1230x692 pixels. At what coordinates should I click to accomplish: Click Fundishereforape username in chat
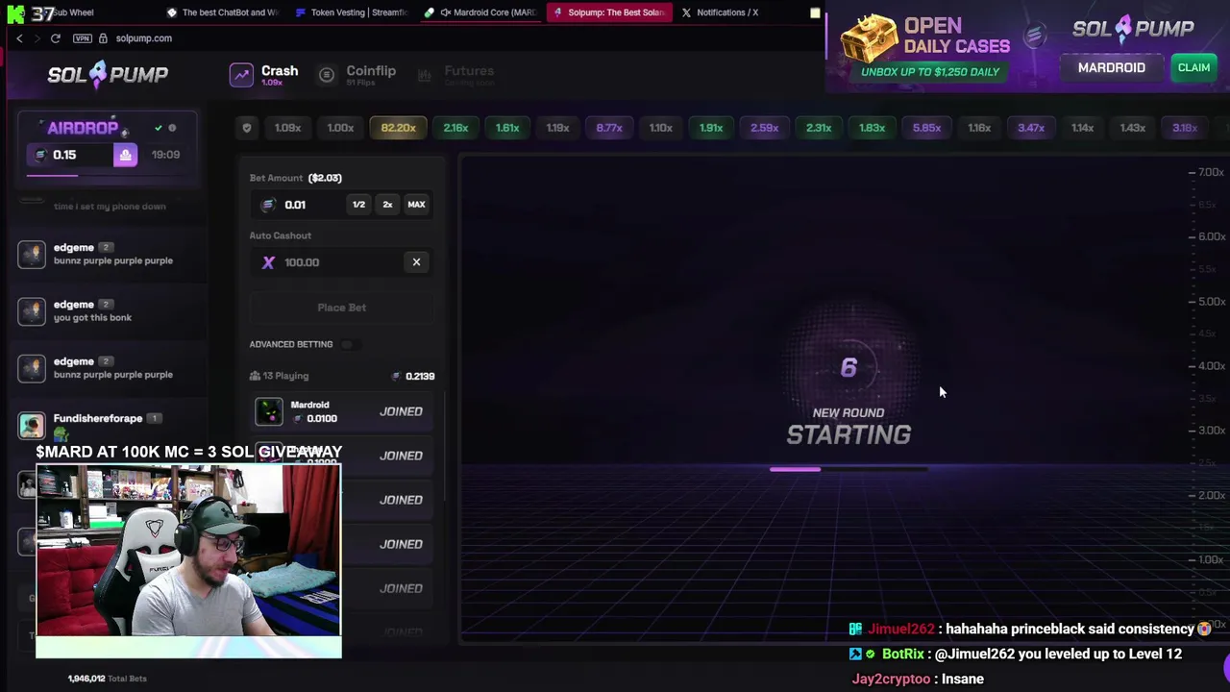click(x=98, y=418)
